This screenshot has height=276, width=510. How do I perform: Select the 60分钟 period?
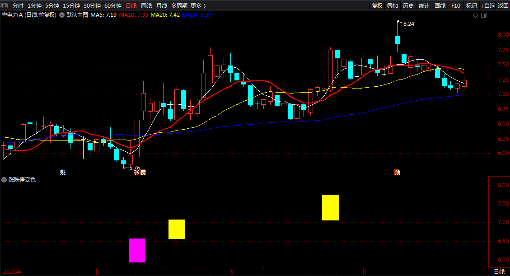113,5
